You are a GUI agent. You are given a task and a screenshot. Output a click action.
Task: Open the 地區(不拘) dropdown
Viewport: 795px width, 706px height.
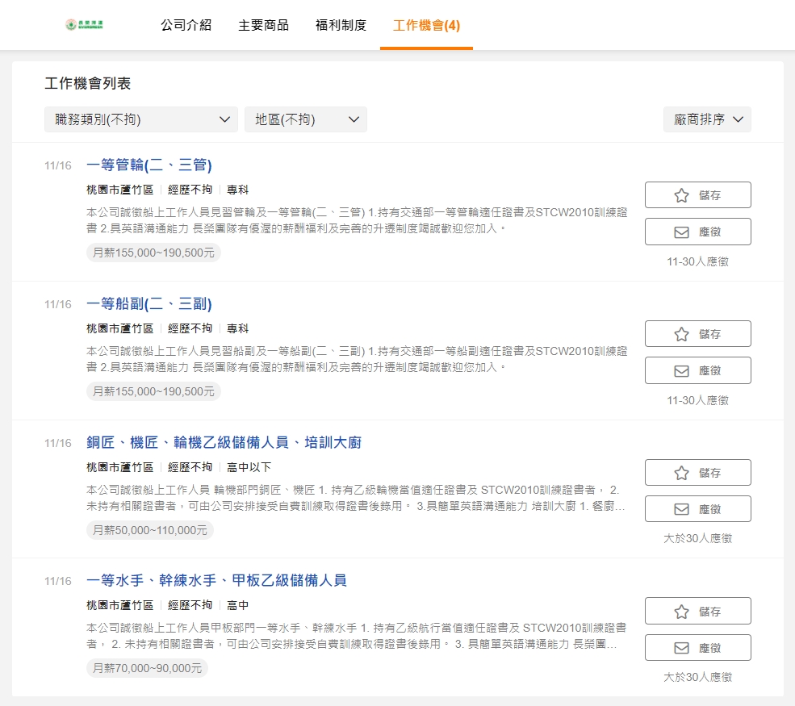306,119
